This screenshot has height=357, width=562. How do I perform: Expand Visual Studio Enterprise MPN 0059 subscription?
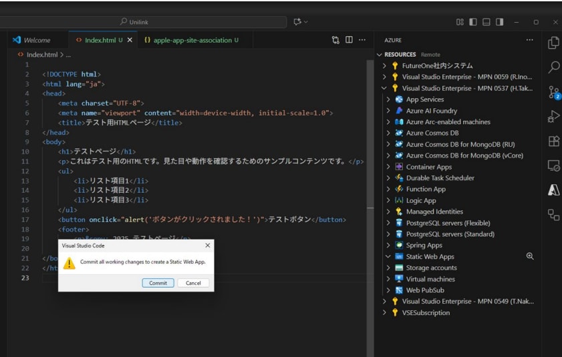click(x=384, y=77)
